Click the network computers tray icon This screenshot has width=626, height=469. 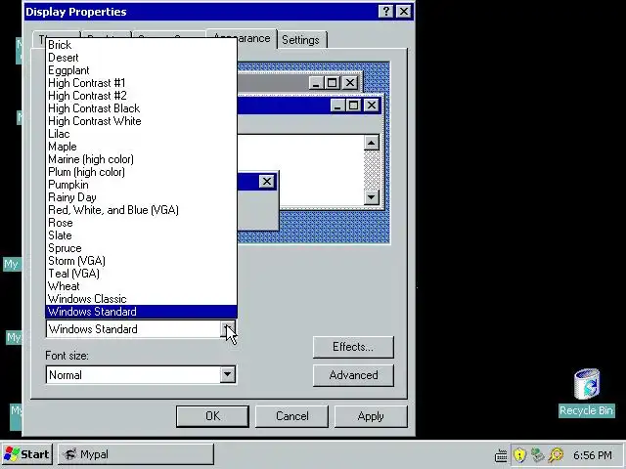coord(537,455)
